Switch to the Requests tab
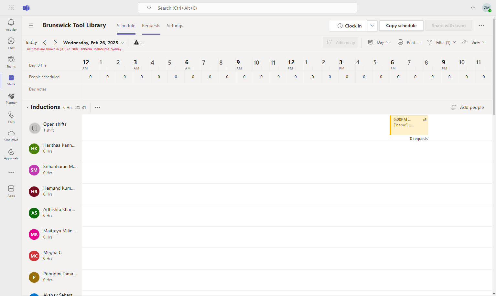This screenshot has height=296, width=496. coord(151,26)
